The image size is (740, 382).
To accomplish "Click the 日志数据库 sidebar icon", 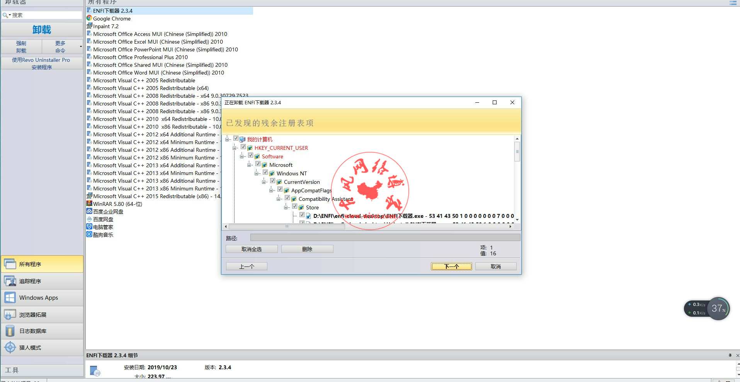I will 10,331.
